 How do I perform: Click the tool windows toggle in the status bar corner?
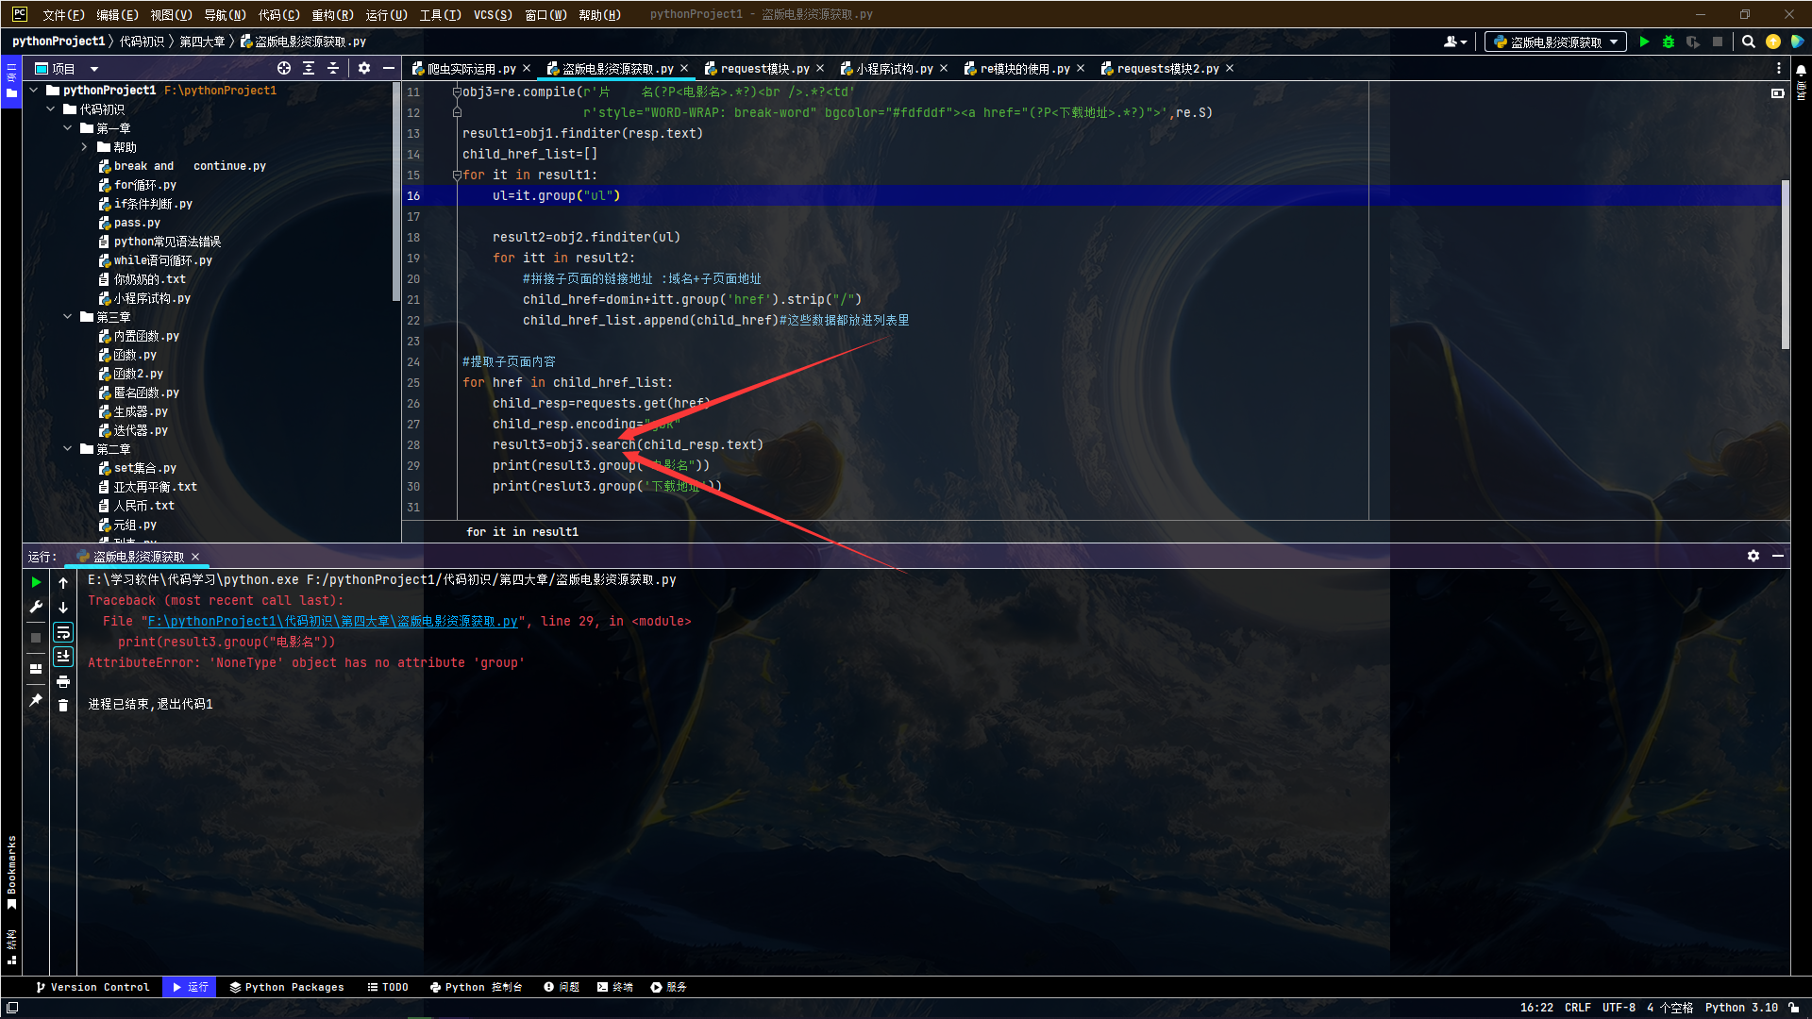pos(12,1008)
